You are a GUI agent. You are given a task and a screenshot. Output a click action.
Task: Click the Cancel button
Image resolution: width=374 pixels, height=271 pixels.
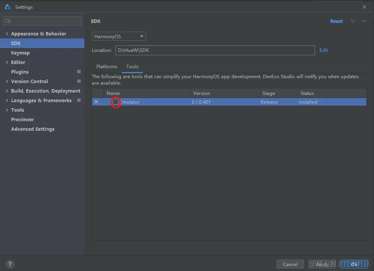tap(290, 264)
